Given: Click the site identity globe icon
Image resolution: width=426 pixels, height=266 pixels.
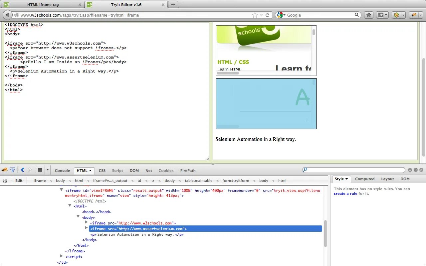Looking at the screenshot, I should click(x=17, y=15).
